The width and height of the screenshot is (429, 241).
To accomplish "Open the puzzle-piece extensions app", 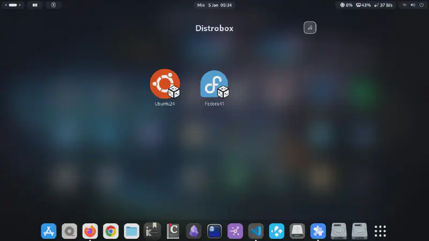I will 318,231.
